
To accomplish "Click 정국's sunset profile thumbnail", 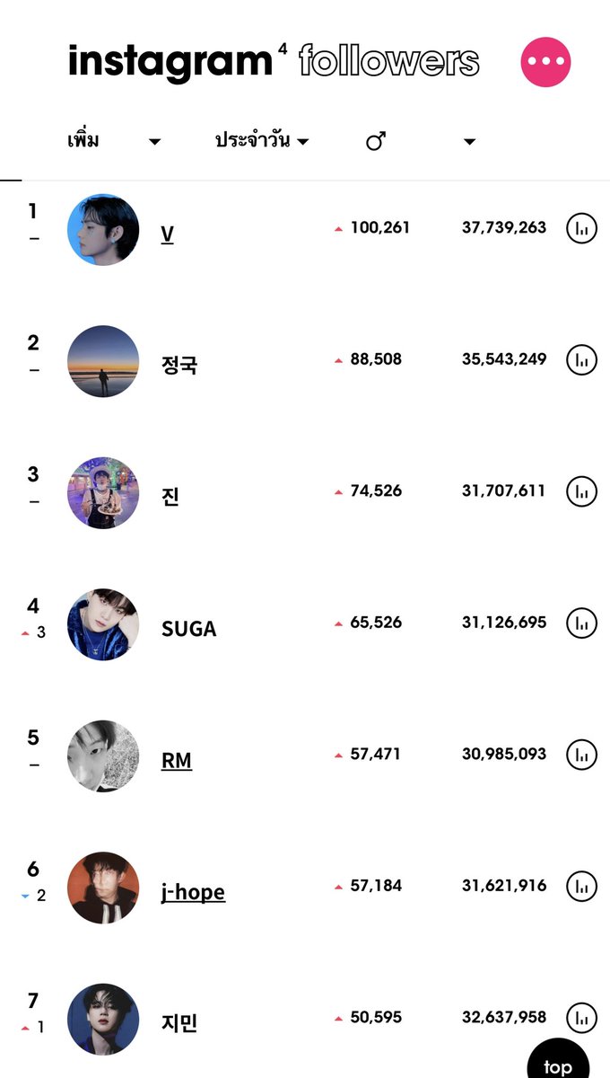I will [103, 361].
